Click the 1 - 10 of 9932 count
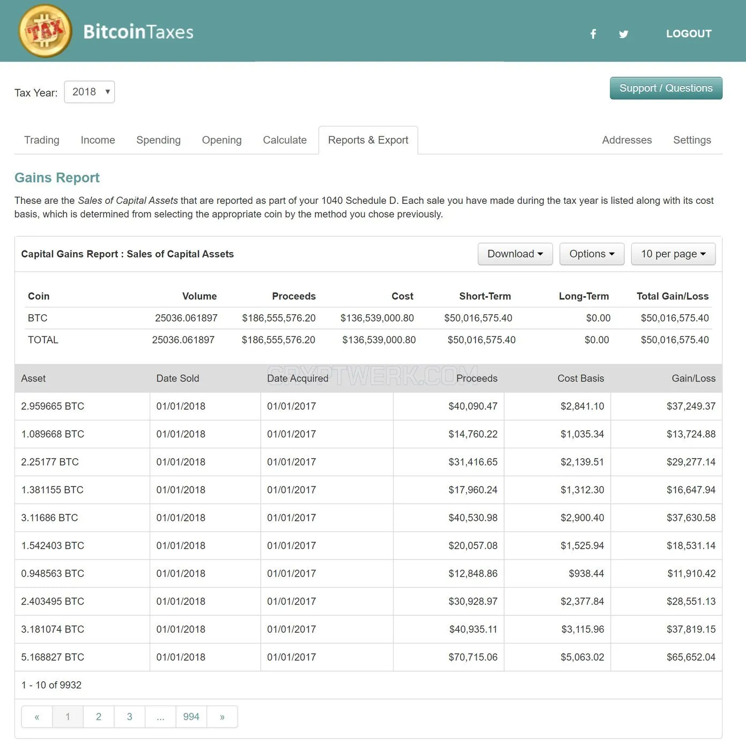Image resolution: width=746 pixels, height=751 pixels. click(x=51, y=685)
